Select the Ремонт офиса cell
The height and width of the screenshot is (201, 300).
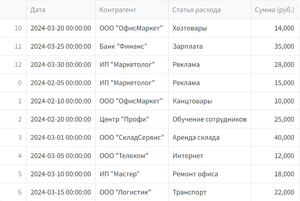click(x=209, y=174)
